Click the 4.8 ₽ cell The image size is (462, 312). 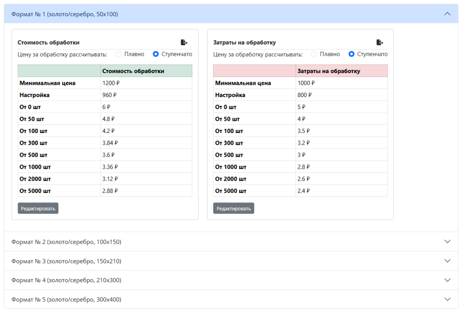(x=146, y=119)
